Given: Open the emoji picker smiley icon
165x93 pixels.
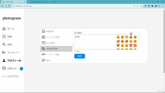Looking at the screenshot, I should coord(131,33).
